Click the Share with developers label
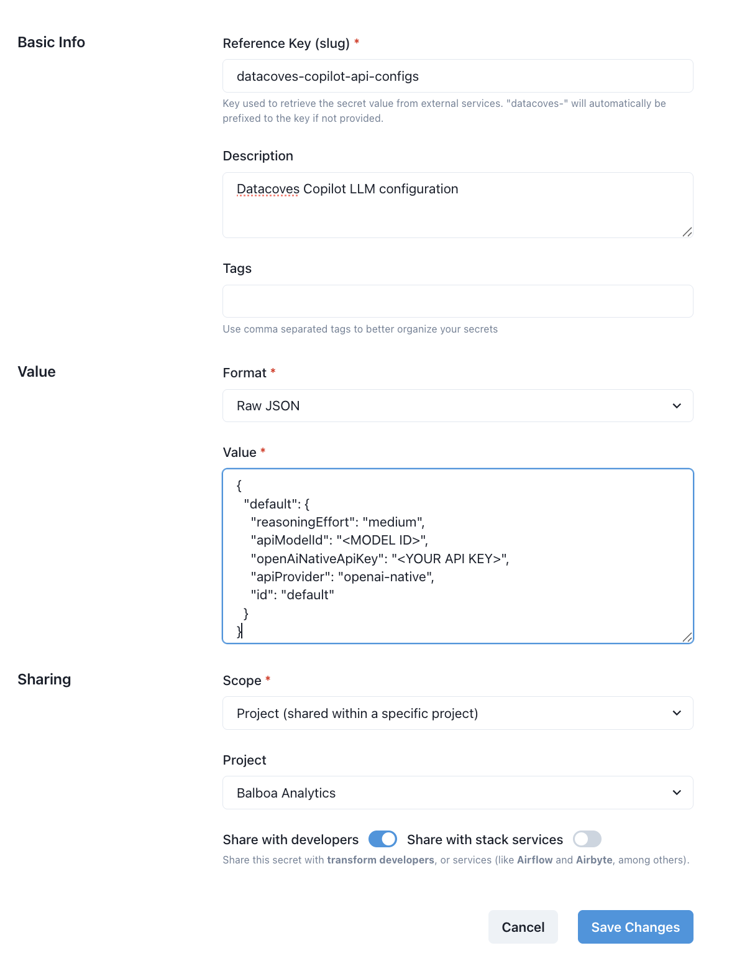Viewport: 737px width, 971px height. 291,840
